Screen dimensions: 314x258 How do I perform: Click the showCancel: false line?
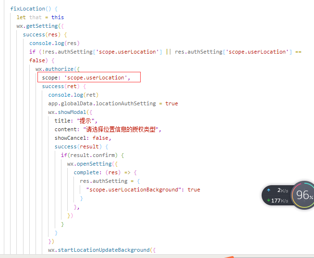(83, 138)
